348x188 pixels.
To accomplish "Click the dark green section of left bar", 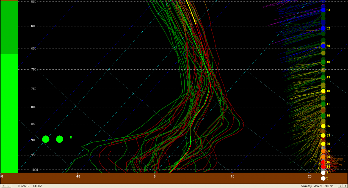I will pos(9,28).
